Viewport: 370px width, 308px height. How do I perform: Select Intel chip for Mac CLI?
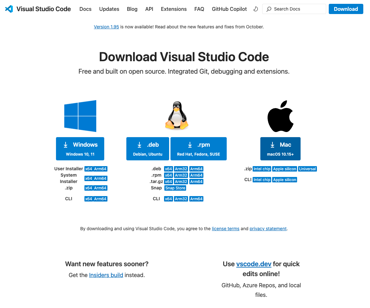point(262,180)
